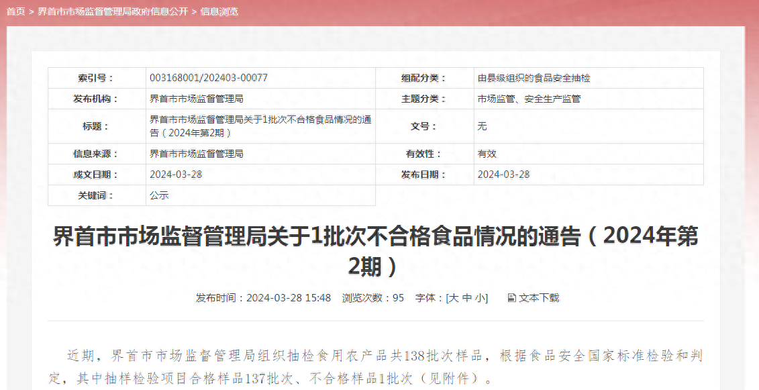Click 由县级组织的食品安全抽检 category value

click(534, 78)
